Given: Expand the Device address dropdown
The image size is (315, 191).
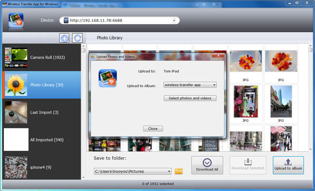Looking at the screenshot, I should (174, 20).
